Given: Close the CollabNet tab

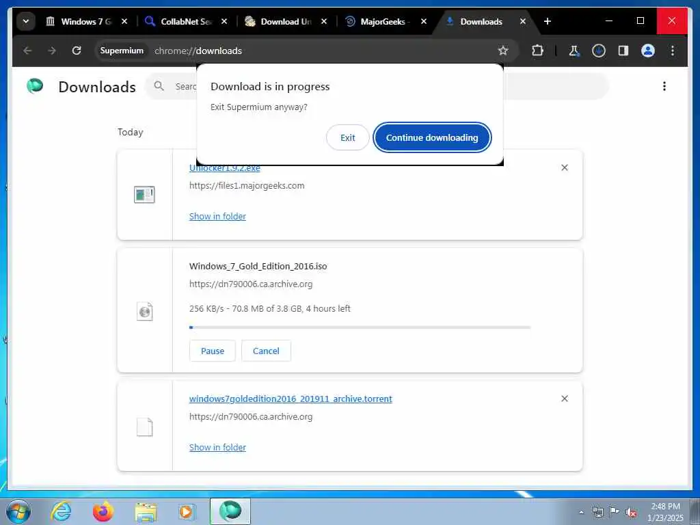Looking at the screenshot, I should (224, 21).
